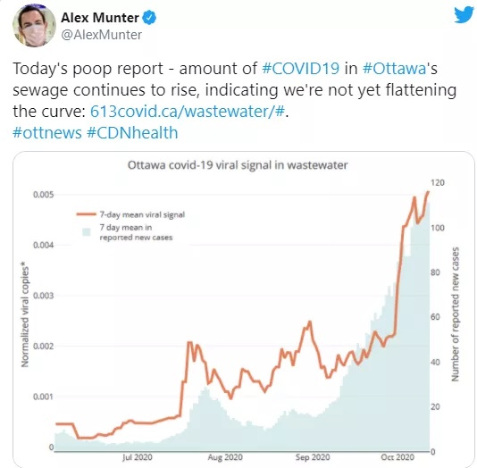Click the Aug 2020 axis label
This screenshot has height=468, width=477.
point(225,457)
